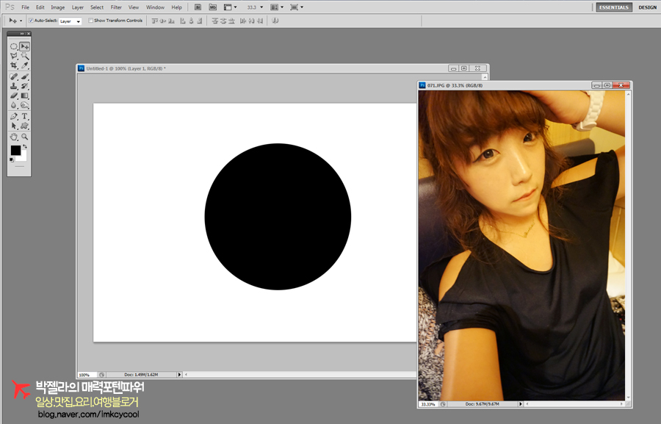Swap foreground and background colors
Viewport: 661px width, 424px height.
[x=24, y=146]
